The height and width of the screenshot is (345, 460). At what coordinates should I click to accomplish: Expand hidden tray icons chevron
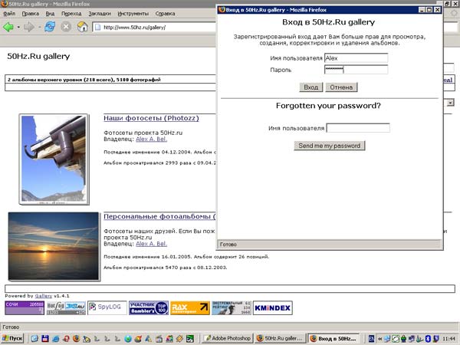[380, 339]
